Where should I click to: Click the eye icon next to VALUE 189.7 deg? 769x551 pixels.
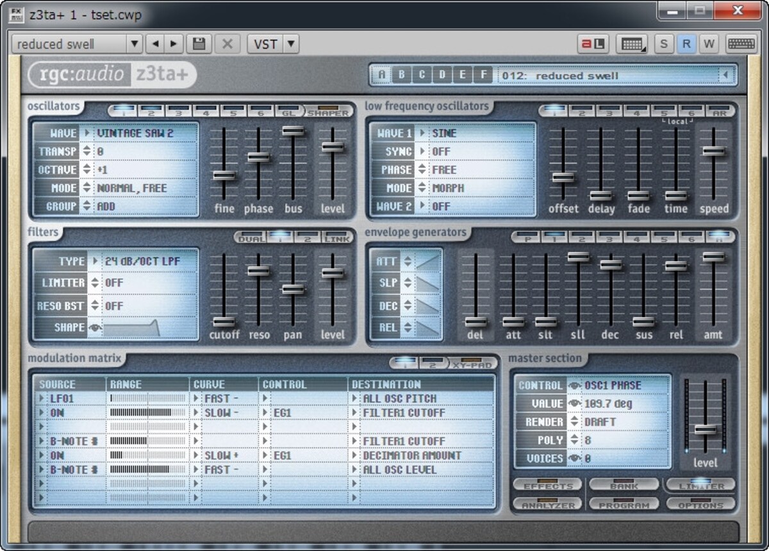[x=575, y=403]
